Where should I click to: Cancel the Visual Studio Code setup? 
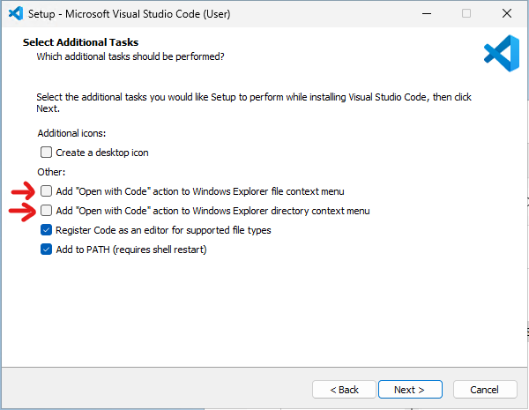pos(485,390)
